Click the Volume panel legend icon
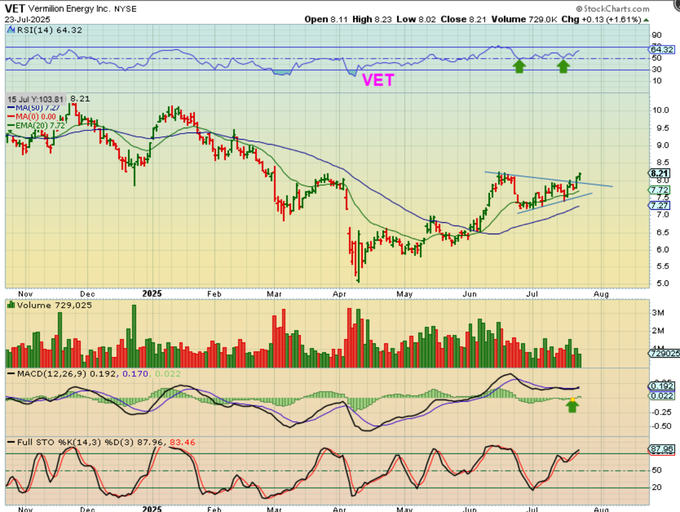The image size is (680, 512). point(10,305)
